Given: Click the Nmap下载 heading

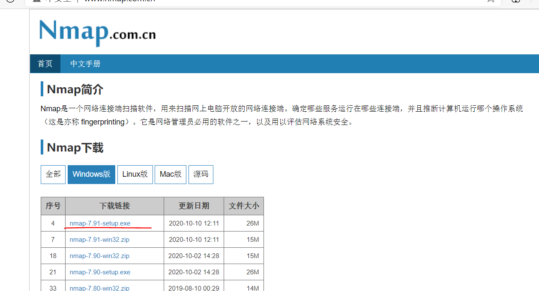Looking at the screenshot, I should tap(75, 148).
